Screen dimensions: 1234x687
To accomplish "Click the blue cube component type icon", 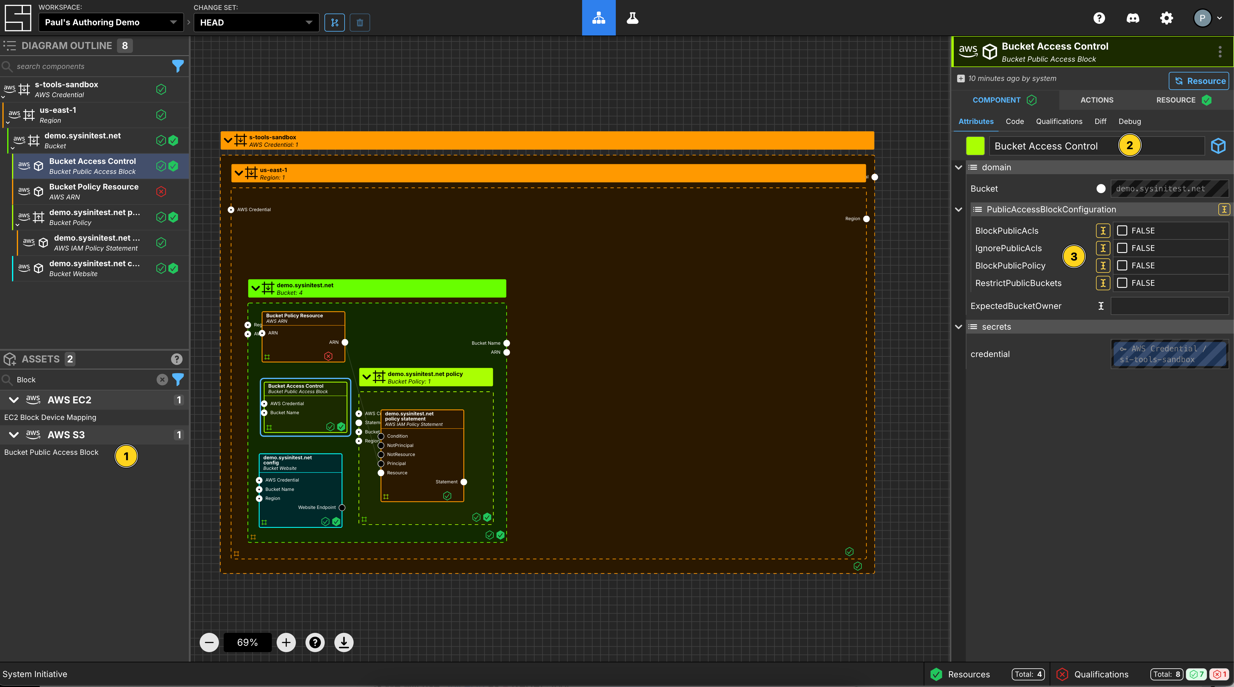I will (x=1218, y=146).
